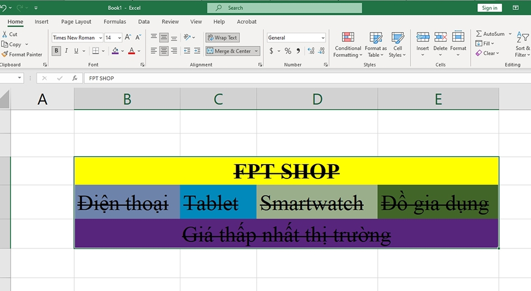The width and height of the screenshot is (531, 291).
Task: Activate Format Painter brush
Action: (4, 54)
